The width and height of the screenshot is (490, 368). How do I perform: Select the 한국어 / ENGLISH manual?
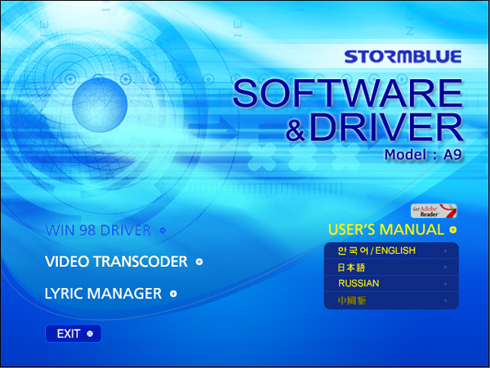click(x=391, y=251)
